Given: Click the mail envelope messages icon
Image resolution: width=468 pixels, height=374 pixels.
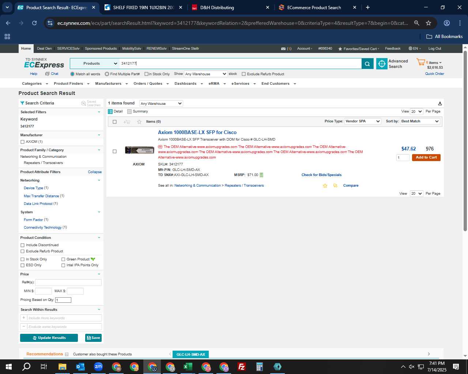Looking at the screenshot, I should [x=283, y=49].
